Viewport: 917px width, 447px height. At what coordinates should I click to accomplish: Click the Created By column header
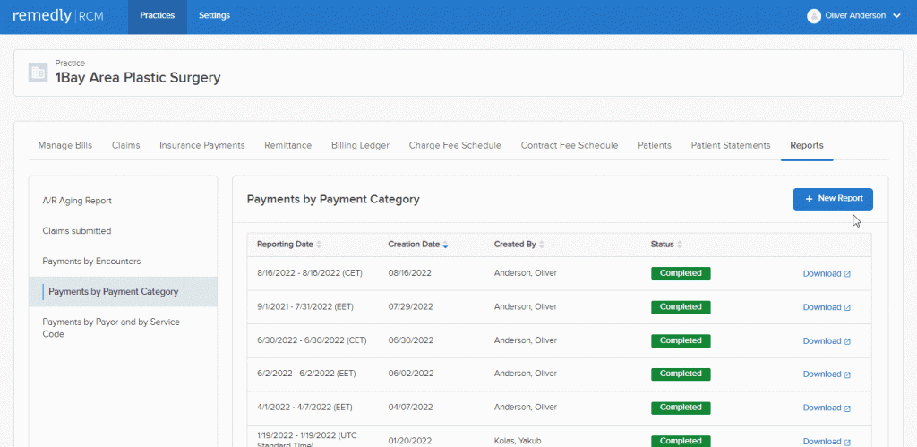pos(515,245)
